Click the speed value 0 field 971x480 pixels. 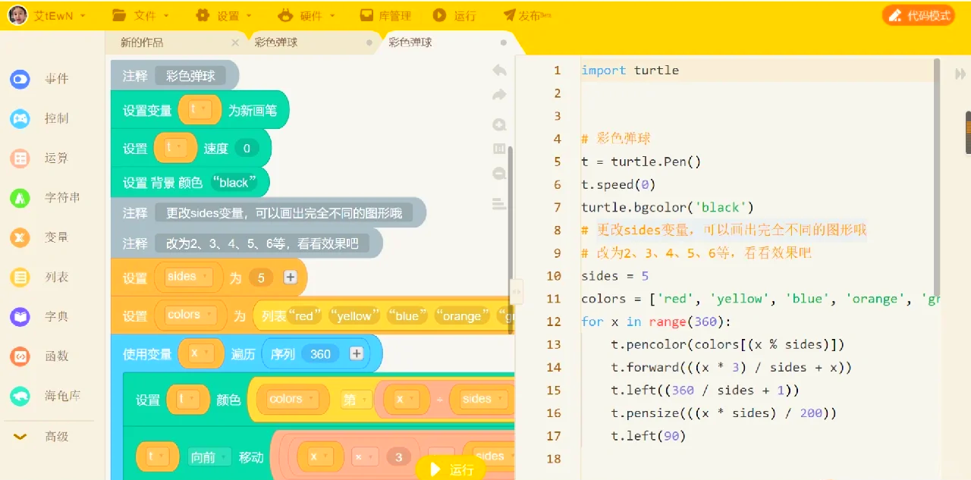246,149
